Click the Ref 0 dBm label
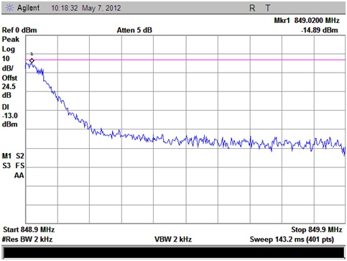This screenshot has height=261, width=347. tap(19, 30)
